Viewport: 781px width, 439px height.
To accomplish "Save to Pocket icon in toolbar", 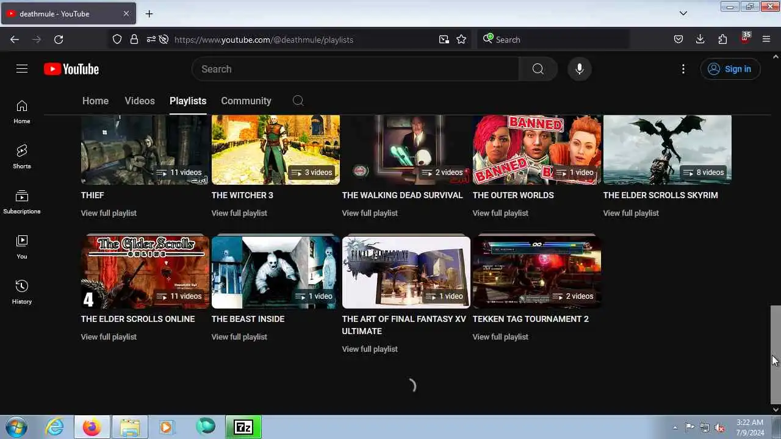I will coord(678,39).
